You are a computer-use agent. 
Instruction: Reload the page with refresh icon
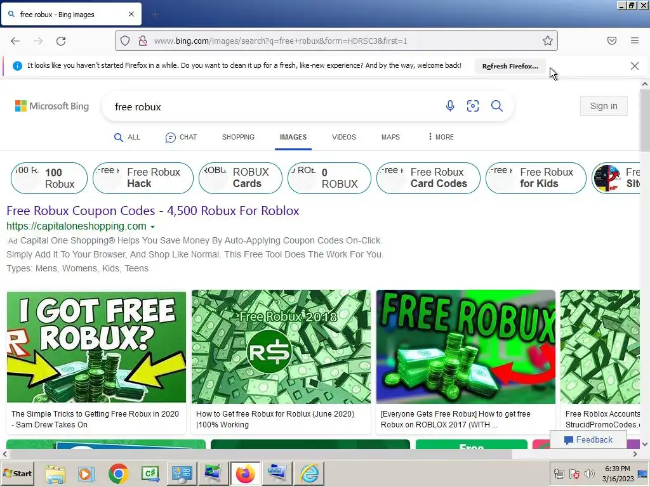(x=61, y=41)
